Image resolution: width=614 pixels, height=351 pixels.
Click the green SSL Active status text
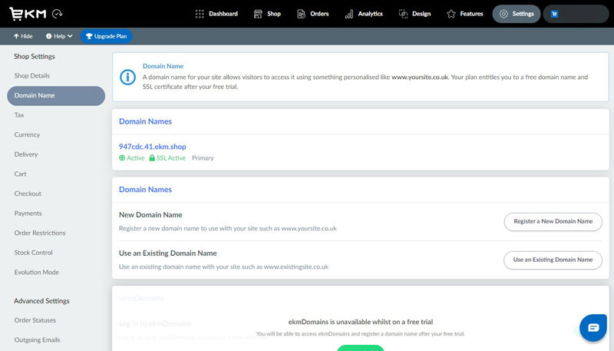pyautogui.click(x=171, y=158)
